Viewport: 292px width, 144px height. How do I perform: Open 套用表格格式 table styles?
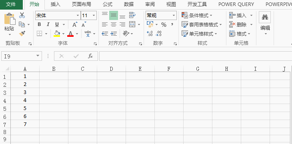[202, 24]
